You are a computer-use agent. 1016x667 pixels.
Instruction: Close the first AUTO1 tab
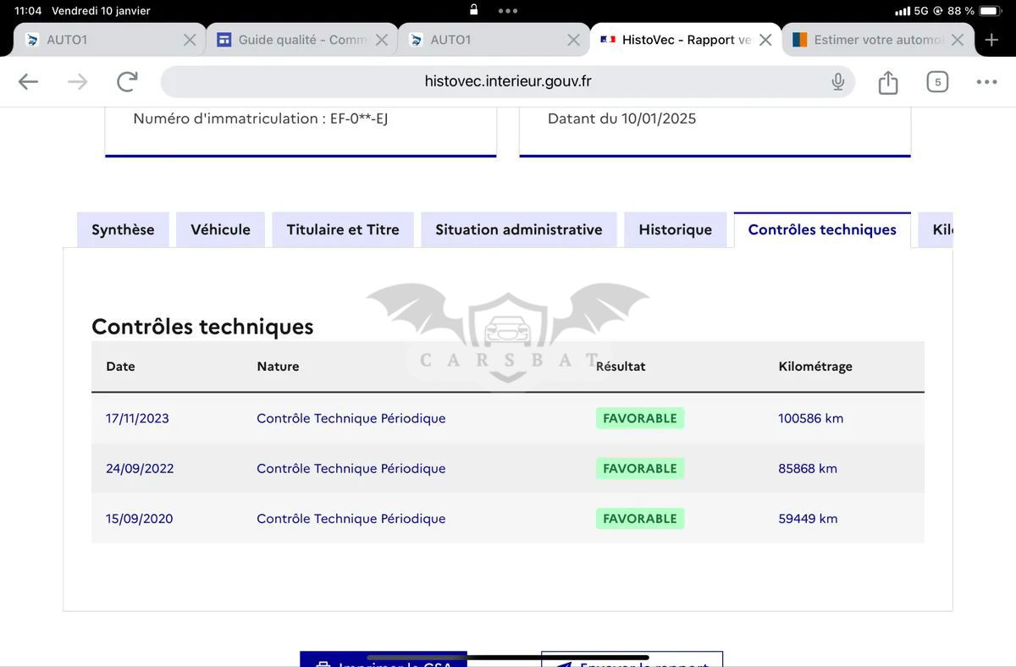coord(190,40)
